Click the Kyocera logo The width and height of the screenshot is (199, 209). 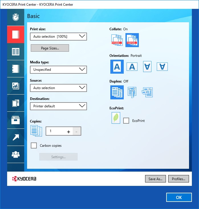tap(24, 179)
